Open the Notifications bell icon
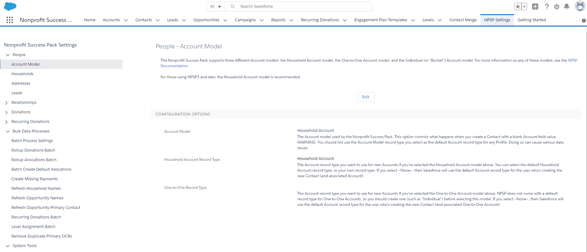The height and width of the screenshot is (252, 587). (x=567, y=6)
